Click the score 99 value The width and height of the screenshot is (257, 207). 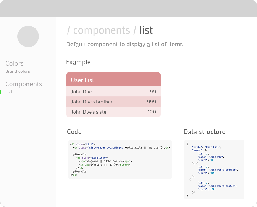(153, 92)
